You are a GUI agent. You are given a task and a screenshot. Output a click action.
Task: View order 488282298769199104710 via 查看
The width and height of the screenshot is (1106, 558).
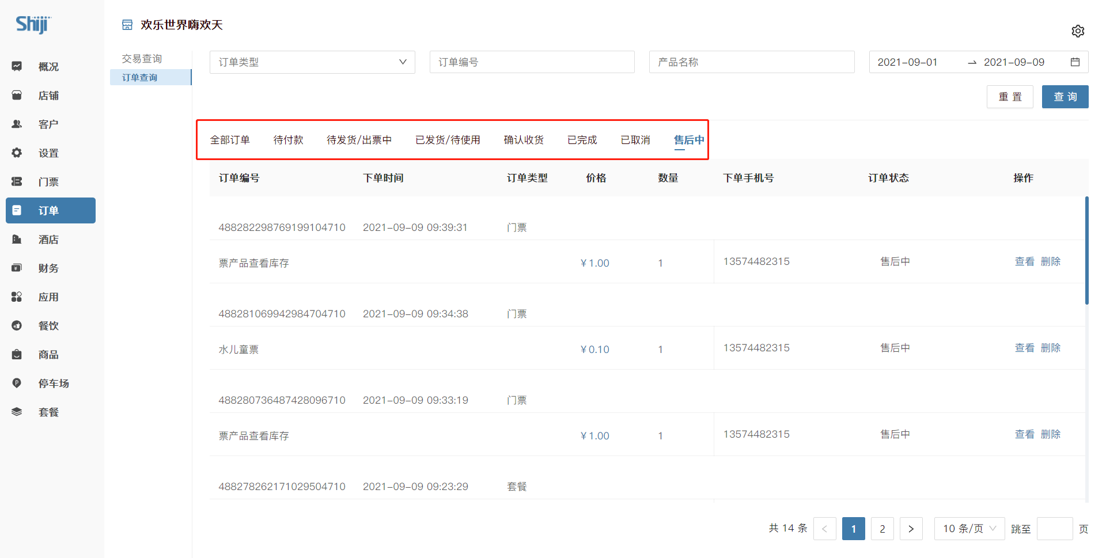pyautogui.click(x=1024, y=261)
